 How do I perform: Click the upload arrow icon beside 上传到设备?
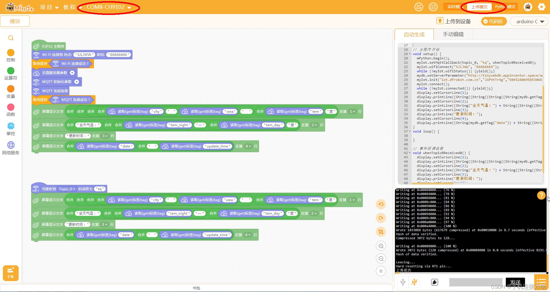(x=440, y=21)
